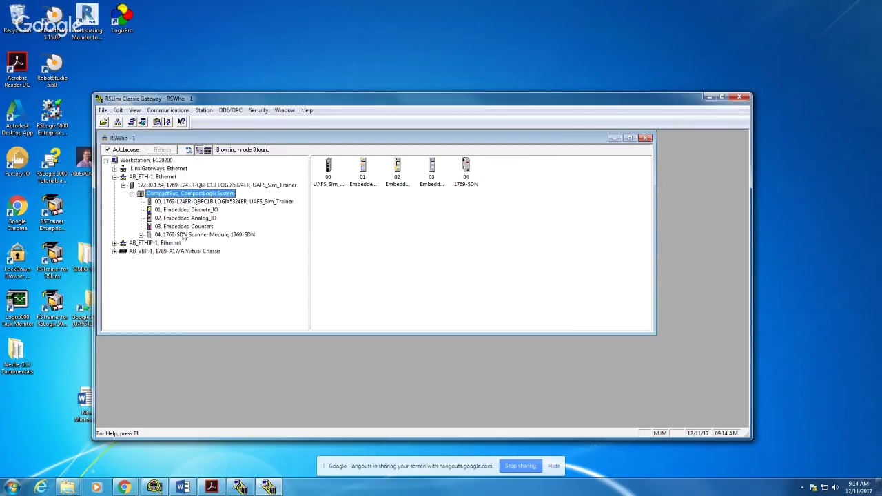
Task: Open the Acrobat Reader DC desktop shortcut
Action: 17,70
